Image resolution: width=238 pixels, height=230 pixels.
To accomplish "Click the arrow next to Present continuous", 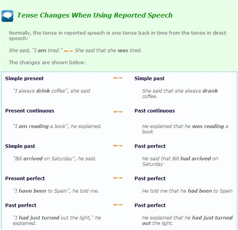I will 118,111.
